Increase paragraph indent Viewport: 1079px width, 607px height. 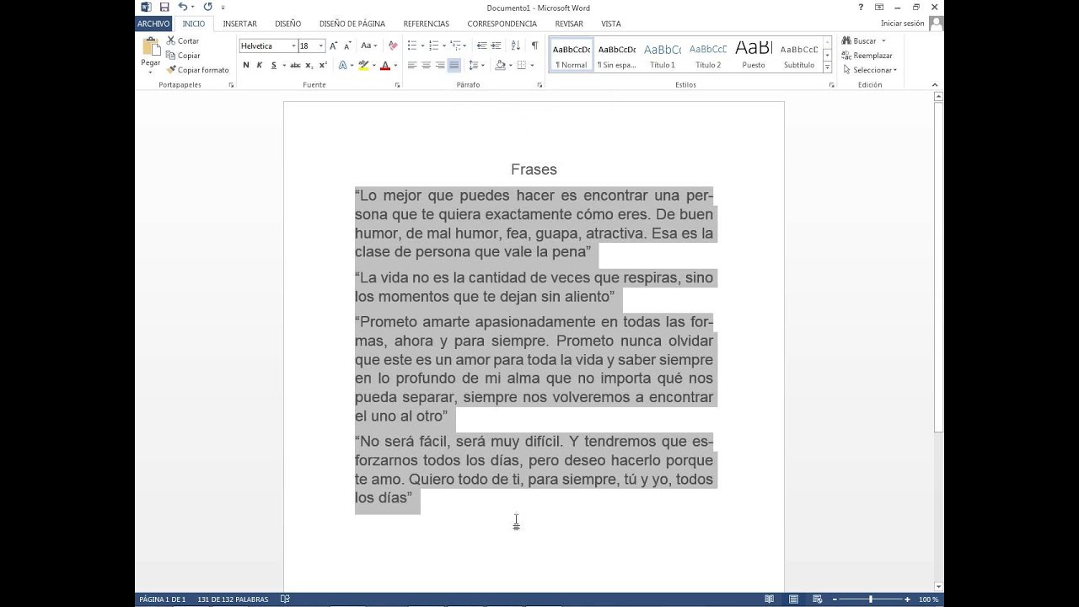tap(497, 46)
